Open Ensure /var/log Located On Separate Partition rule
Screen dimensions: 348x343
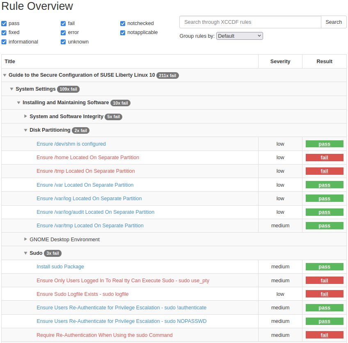coord(89,199)
